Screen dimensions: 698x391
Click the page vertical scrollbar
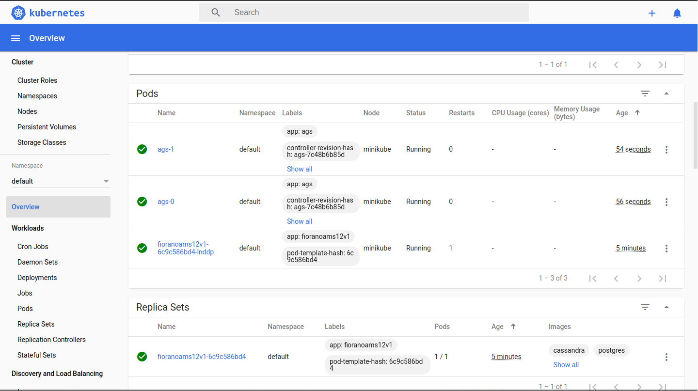(695, 136)
